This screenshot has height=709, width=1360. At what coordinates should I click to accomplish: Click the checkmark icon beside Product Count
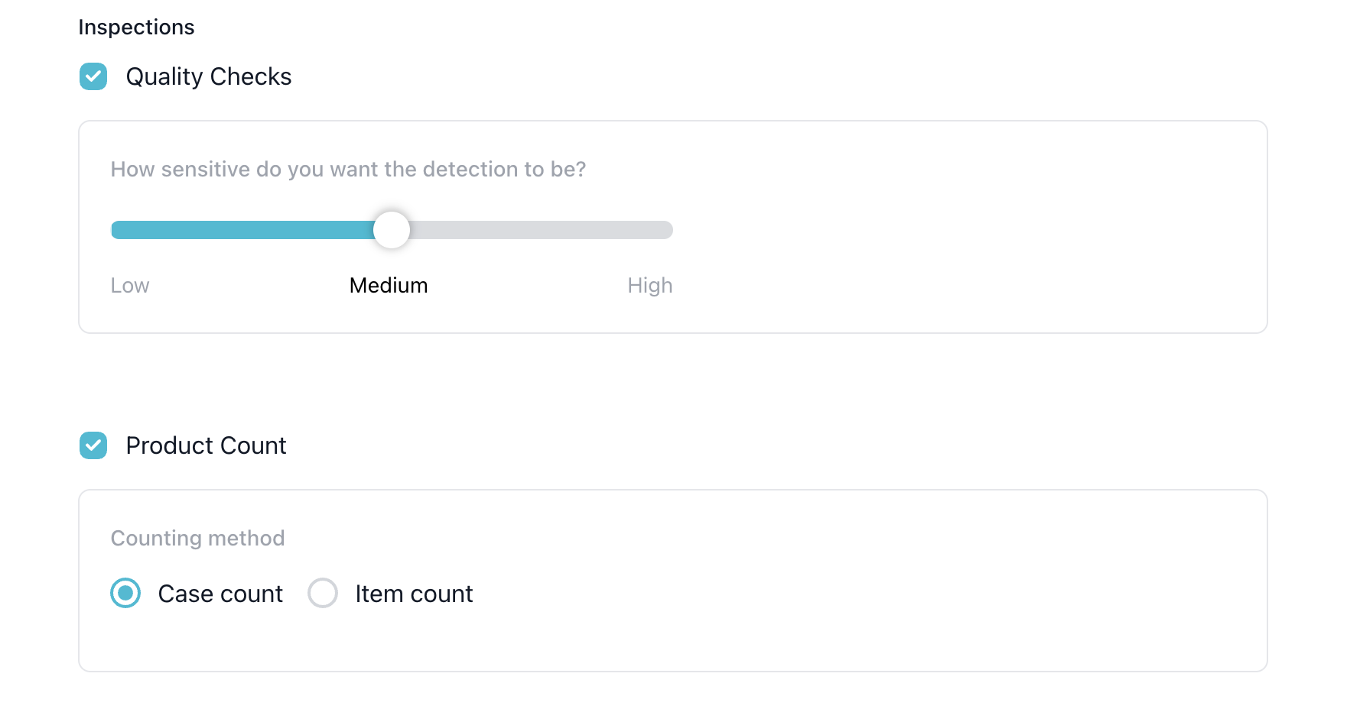click(x=93, y=445)
